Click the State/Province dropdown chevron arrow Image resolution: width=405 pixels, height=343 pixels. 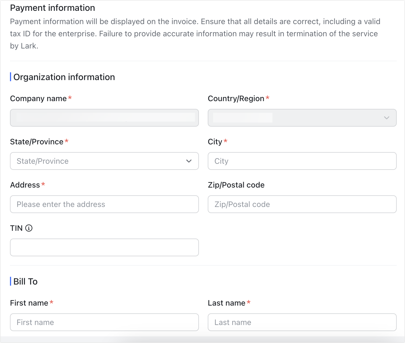pyautogui.click(x=189, y=161)
